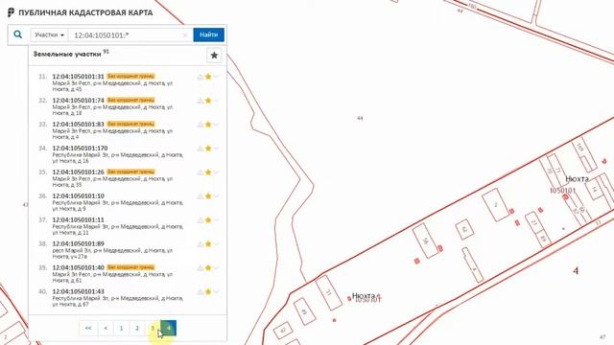The height and width of the screenshot is (345, 614).
Task: Click the triangle icon on row 12:04:1050101:89
Action: click(x=201, y=244)
